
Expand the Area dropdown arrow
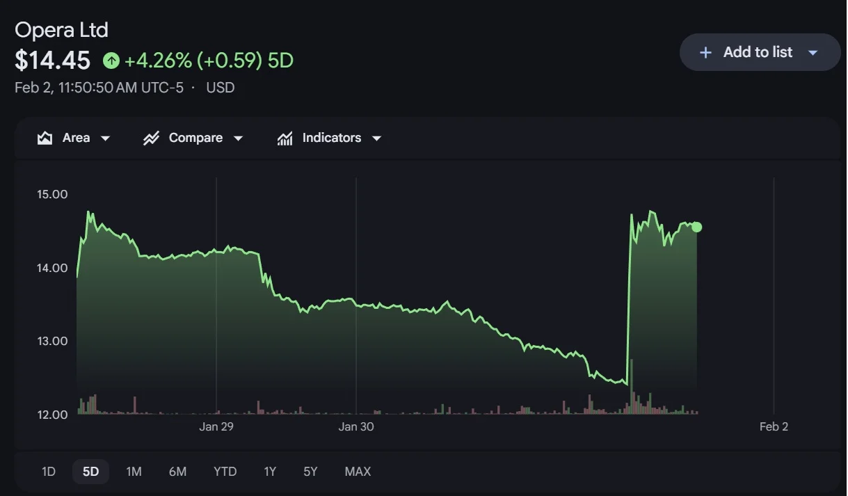106,138
